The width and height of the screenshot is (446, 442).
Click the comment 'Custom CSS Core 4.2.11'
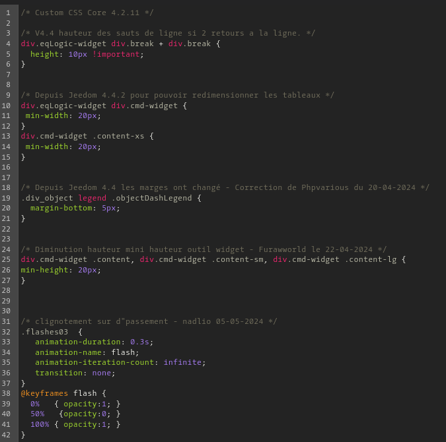click(x=87, y=13)
